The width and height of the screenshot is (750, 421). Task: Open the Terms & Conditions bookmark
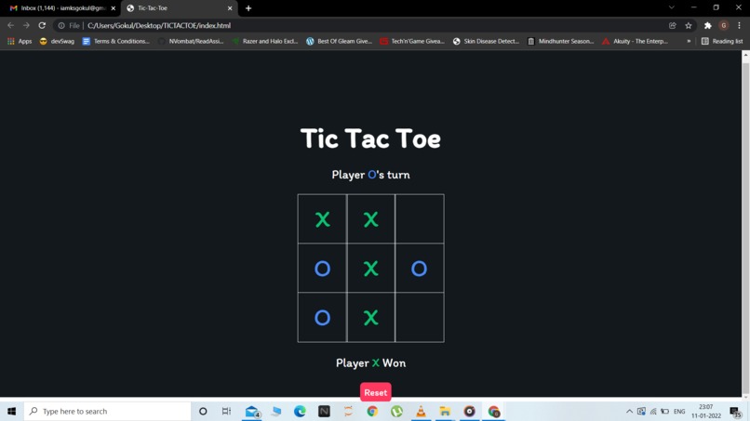[116, 41]
